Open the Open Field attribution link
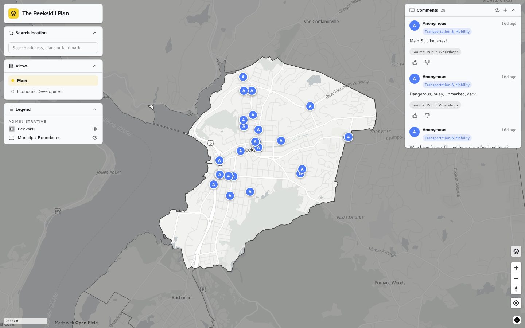Image resolution: width=525 pixels, height=328 pixels. pyautogui.click(x=87, y=323)
